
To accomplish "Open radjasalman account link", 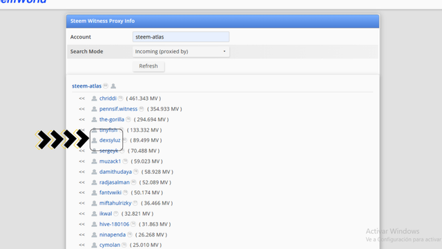I will [x=114, y=182].
